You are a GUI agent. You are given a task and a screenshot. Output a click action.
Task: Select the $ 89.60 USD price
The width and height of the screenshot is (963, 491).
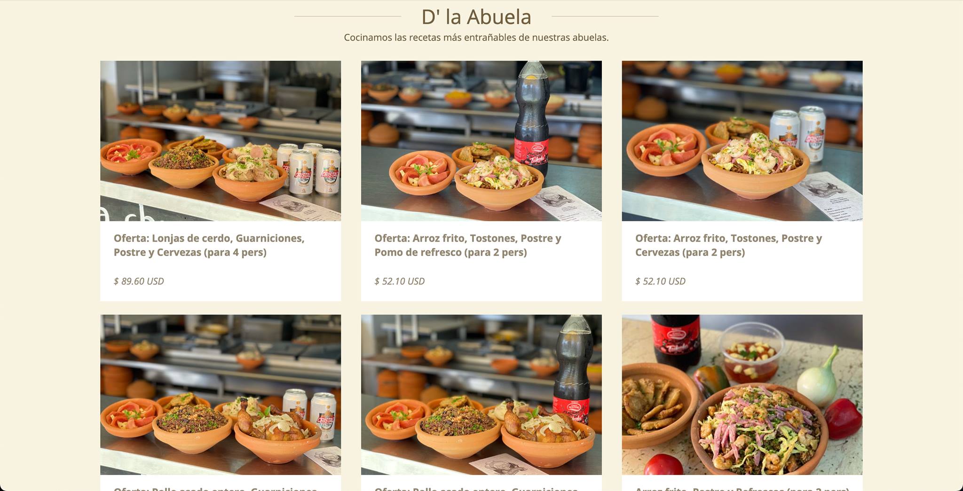(139, 281)
